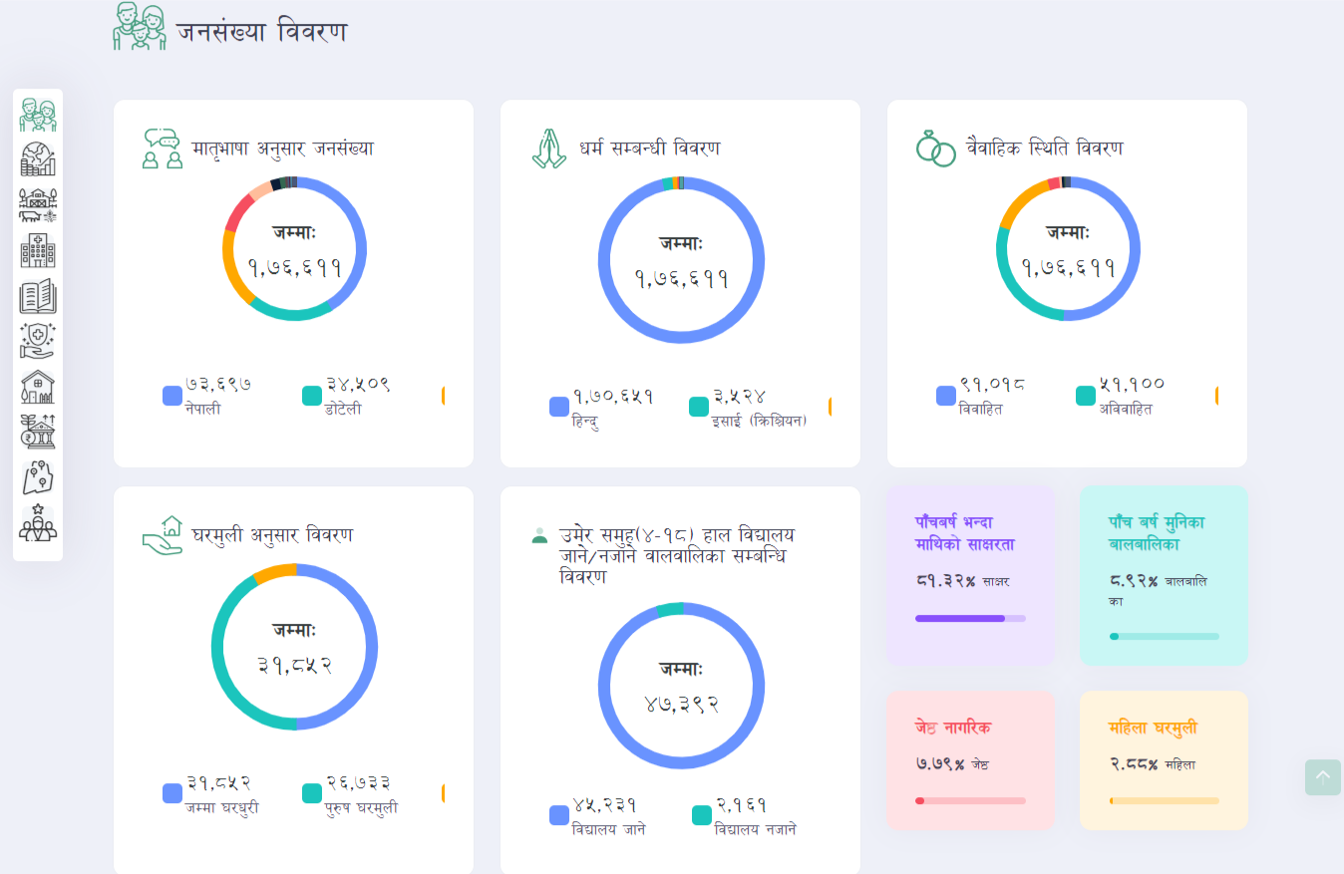Click the ८.९२% बालबालिका percentage text
Viewport: 1344px width, 874px height.
[1159, 590]
